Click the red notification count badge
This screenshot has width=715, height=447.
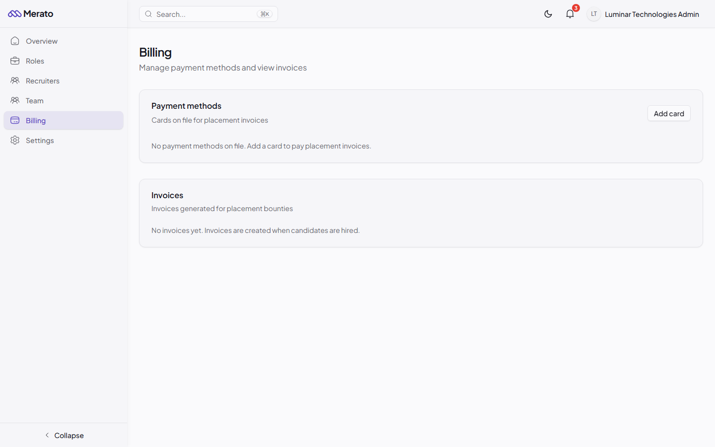pos(575,8)
